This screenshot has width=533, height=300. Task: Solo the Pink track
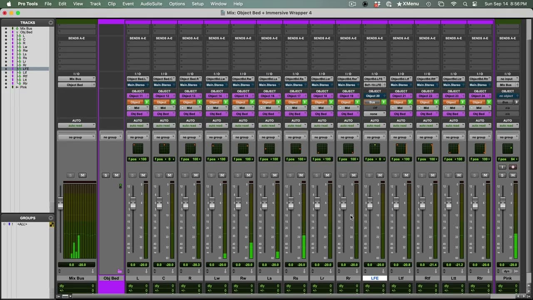click(x=502, y=175)
